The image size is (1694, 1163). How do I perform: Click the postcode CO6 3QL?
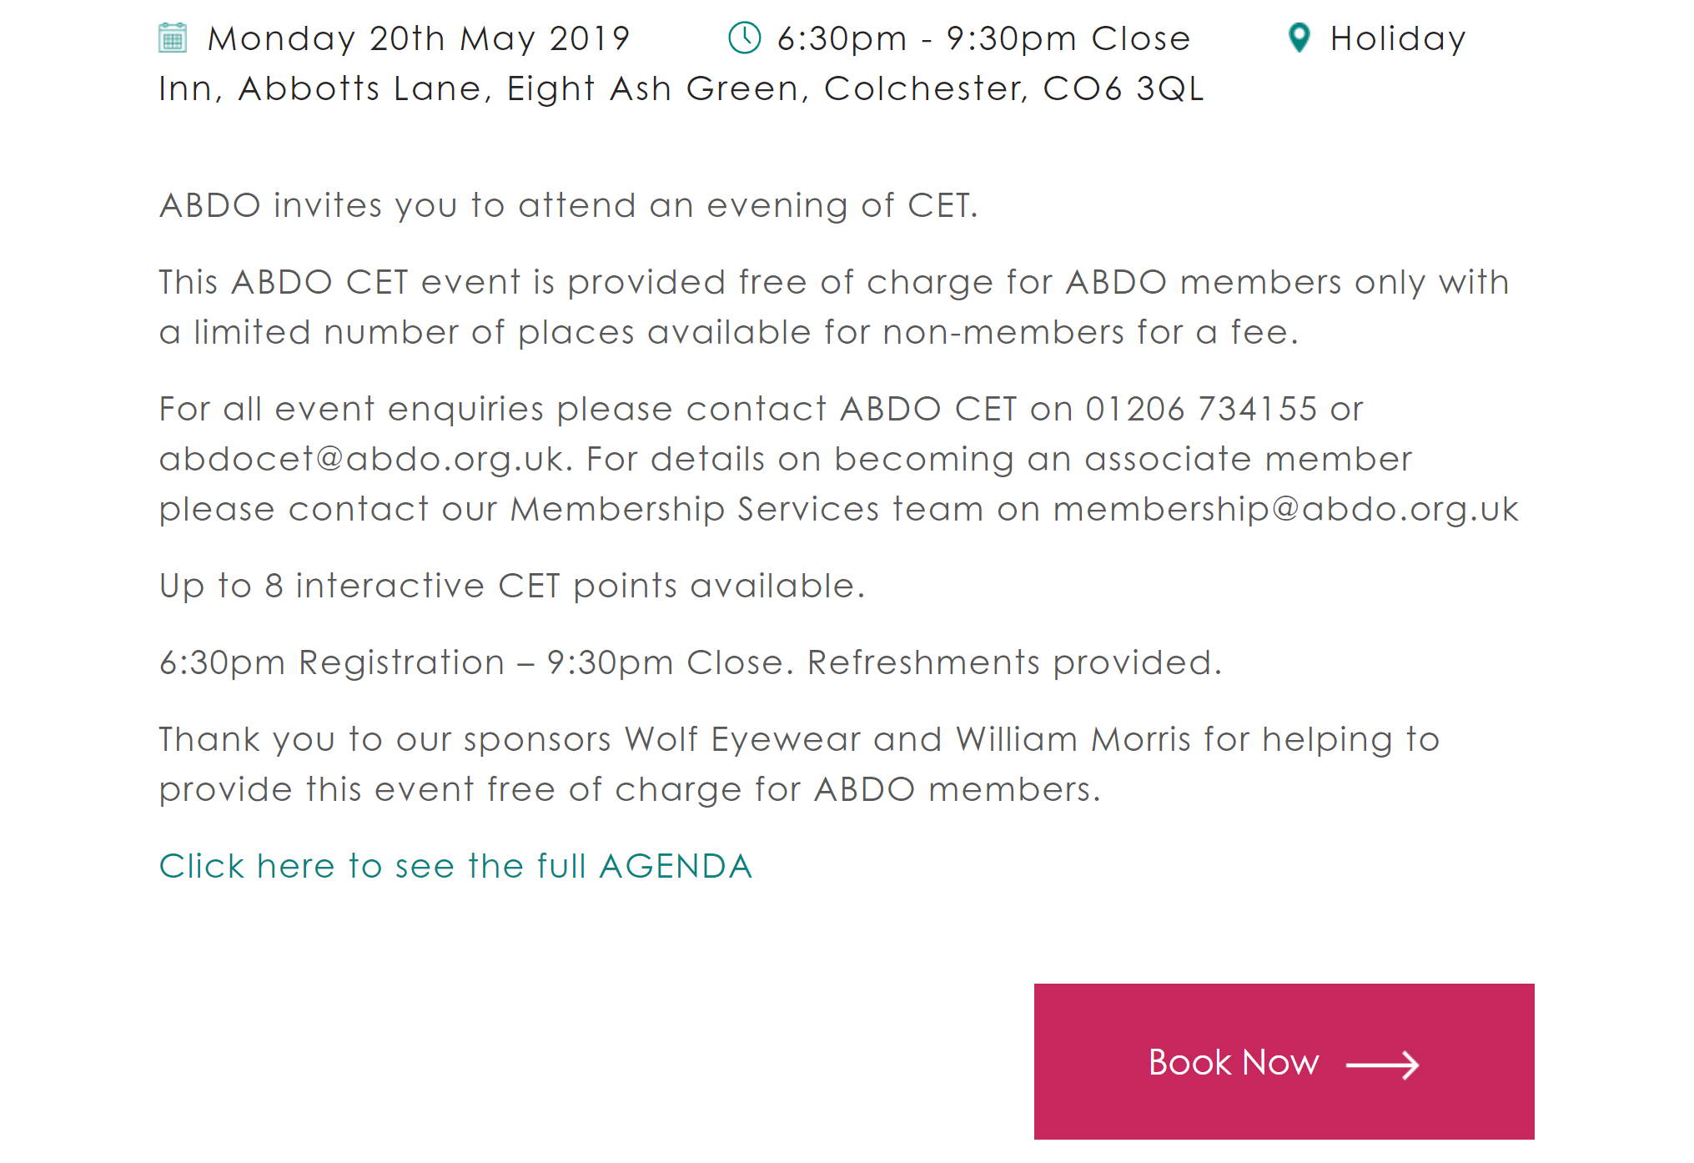1123,89
